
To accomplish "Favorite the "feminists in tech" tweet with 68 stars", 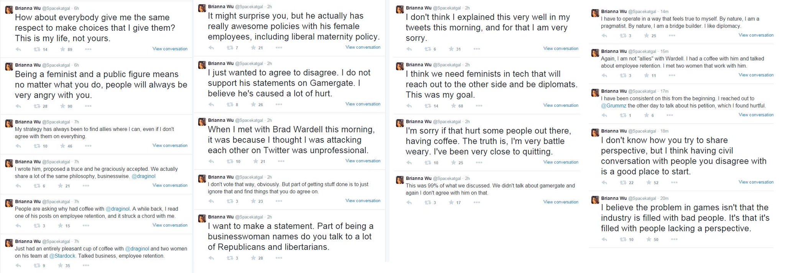I will click(x=453, y=106).
